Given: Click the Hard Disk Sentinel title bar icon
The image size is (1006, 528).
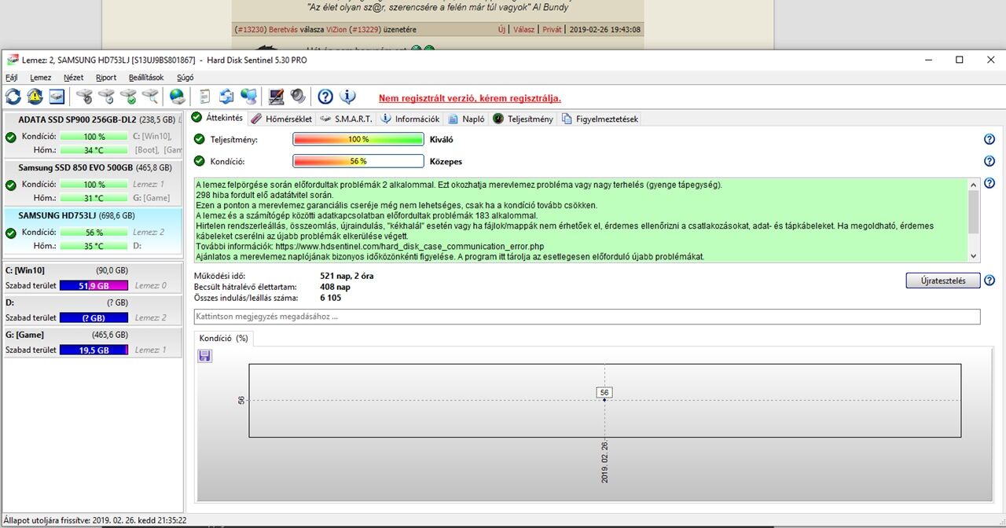Looking at the screenshot, I should click(12, 60).
